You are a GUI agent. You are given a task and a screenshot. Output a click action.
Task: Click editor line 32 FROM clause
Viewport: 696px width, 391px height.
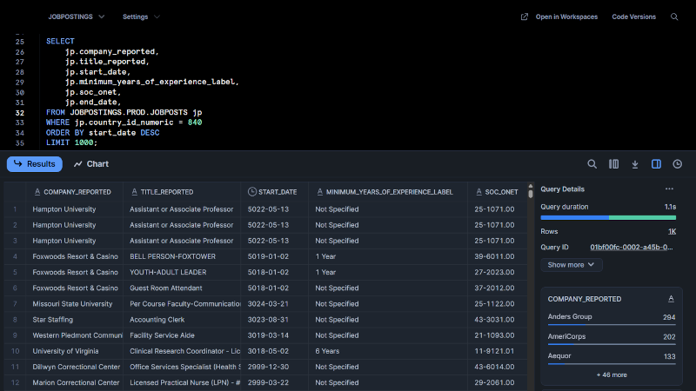pyautogui.click(x=124, y=113)
